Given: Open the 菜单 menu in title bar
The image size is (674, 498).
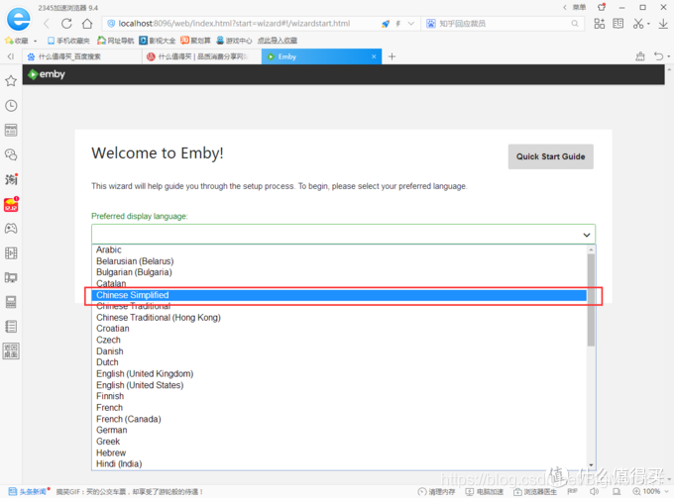Looking at the screenshot, I should point(579,7).
